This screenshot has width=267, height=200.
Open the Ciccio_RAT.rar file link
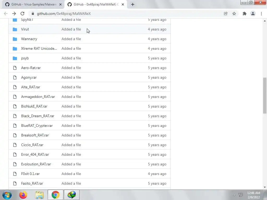tap(32, 145)
